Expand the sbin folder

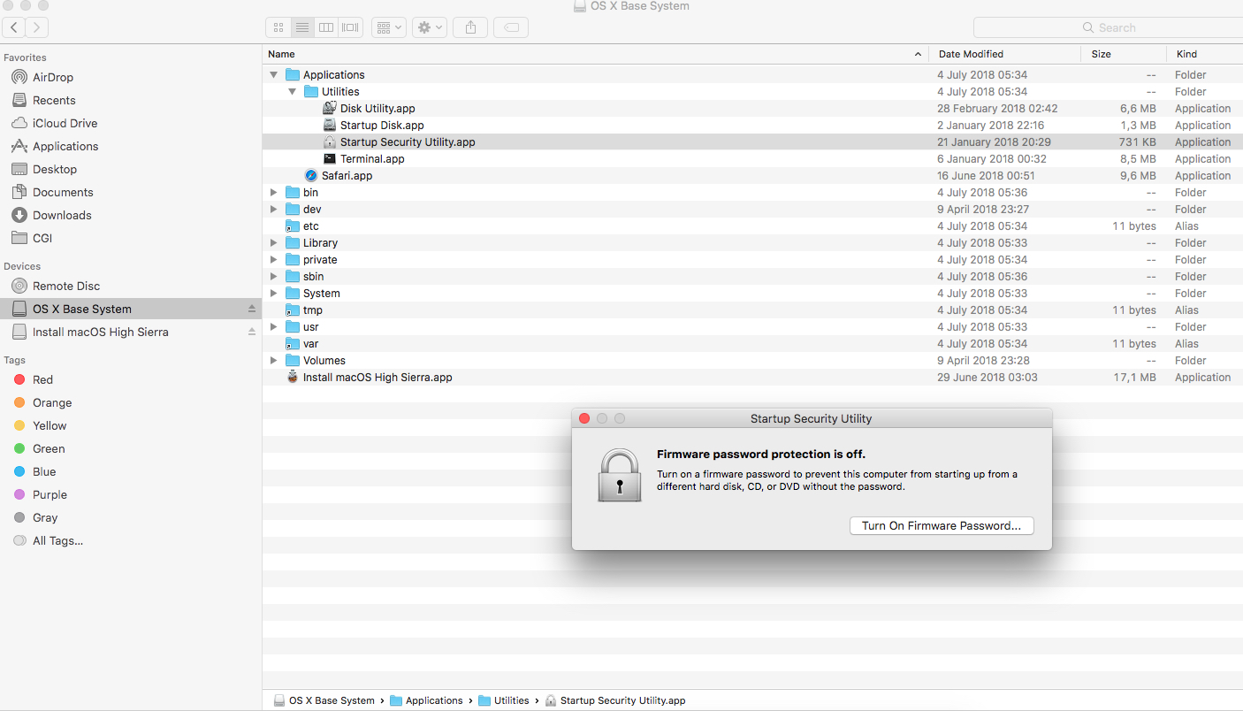(x=274, y=277)
